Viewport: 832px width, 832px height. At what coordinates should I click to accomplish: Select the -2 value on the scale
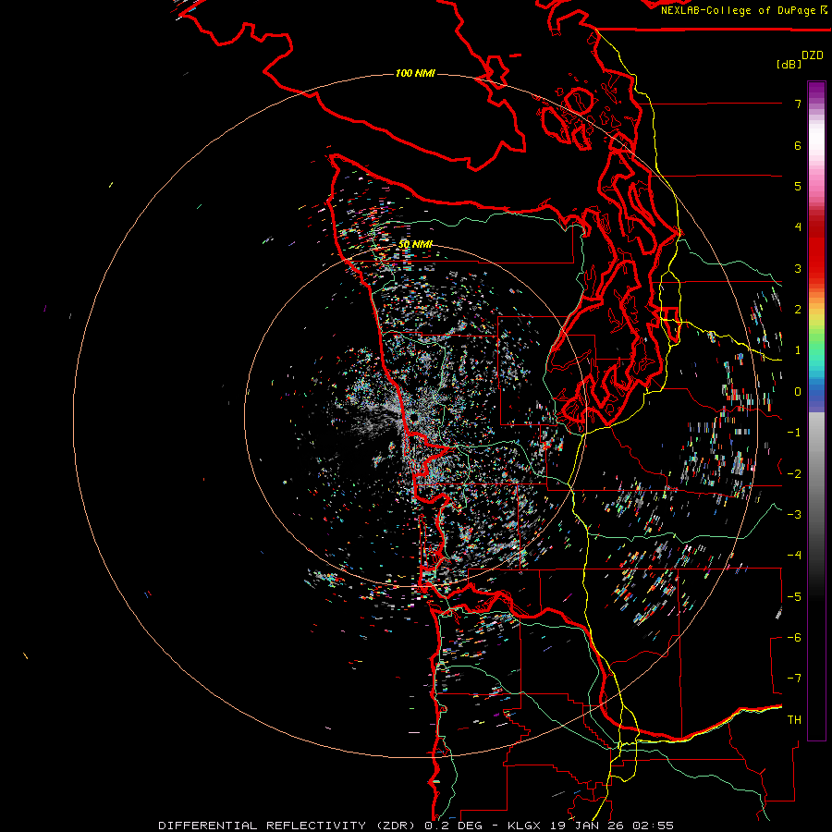click(x=794, y=473)
